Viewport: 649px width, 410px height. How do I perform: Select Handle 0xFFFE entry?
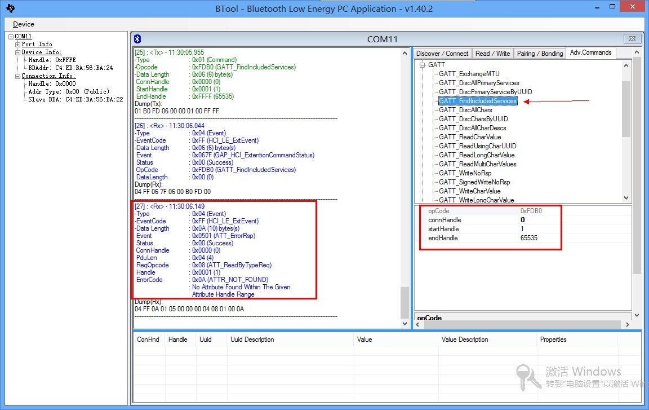(x=52, y=60)
